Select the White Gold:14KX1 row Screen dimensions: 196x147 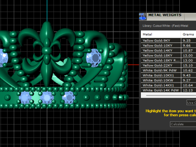click(168, 85)
